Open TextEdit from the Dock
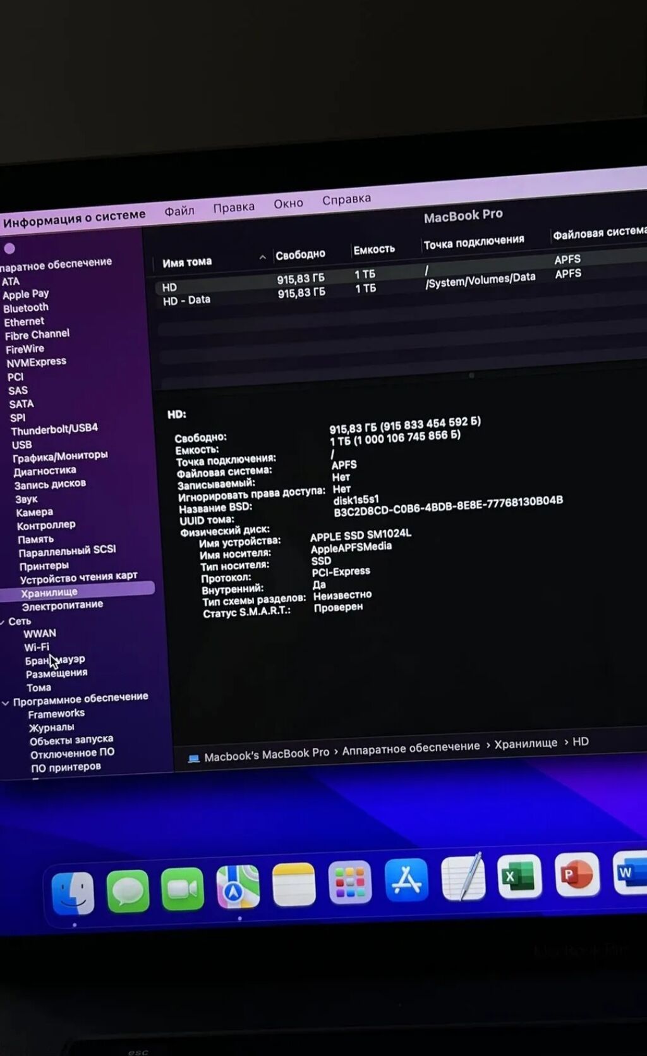Screen dimensions: 647x1056 tap(463, 877)
